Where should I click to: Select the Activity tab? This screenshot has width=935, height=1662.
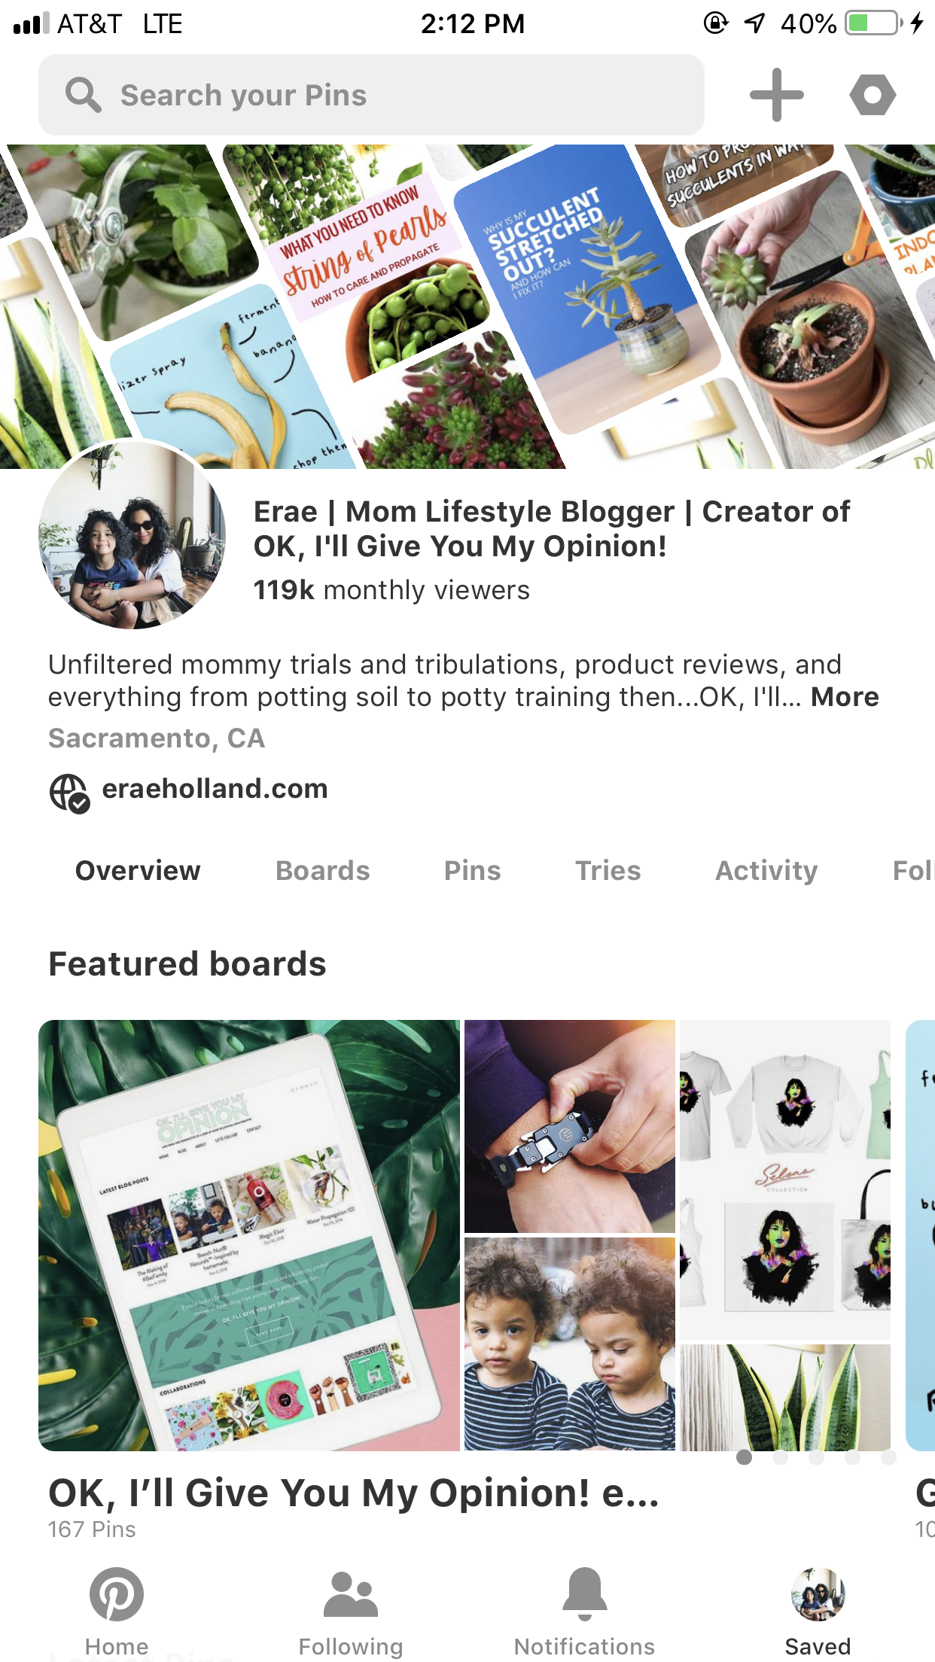[766, 871]
